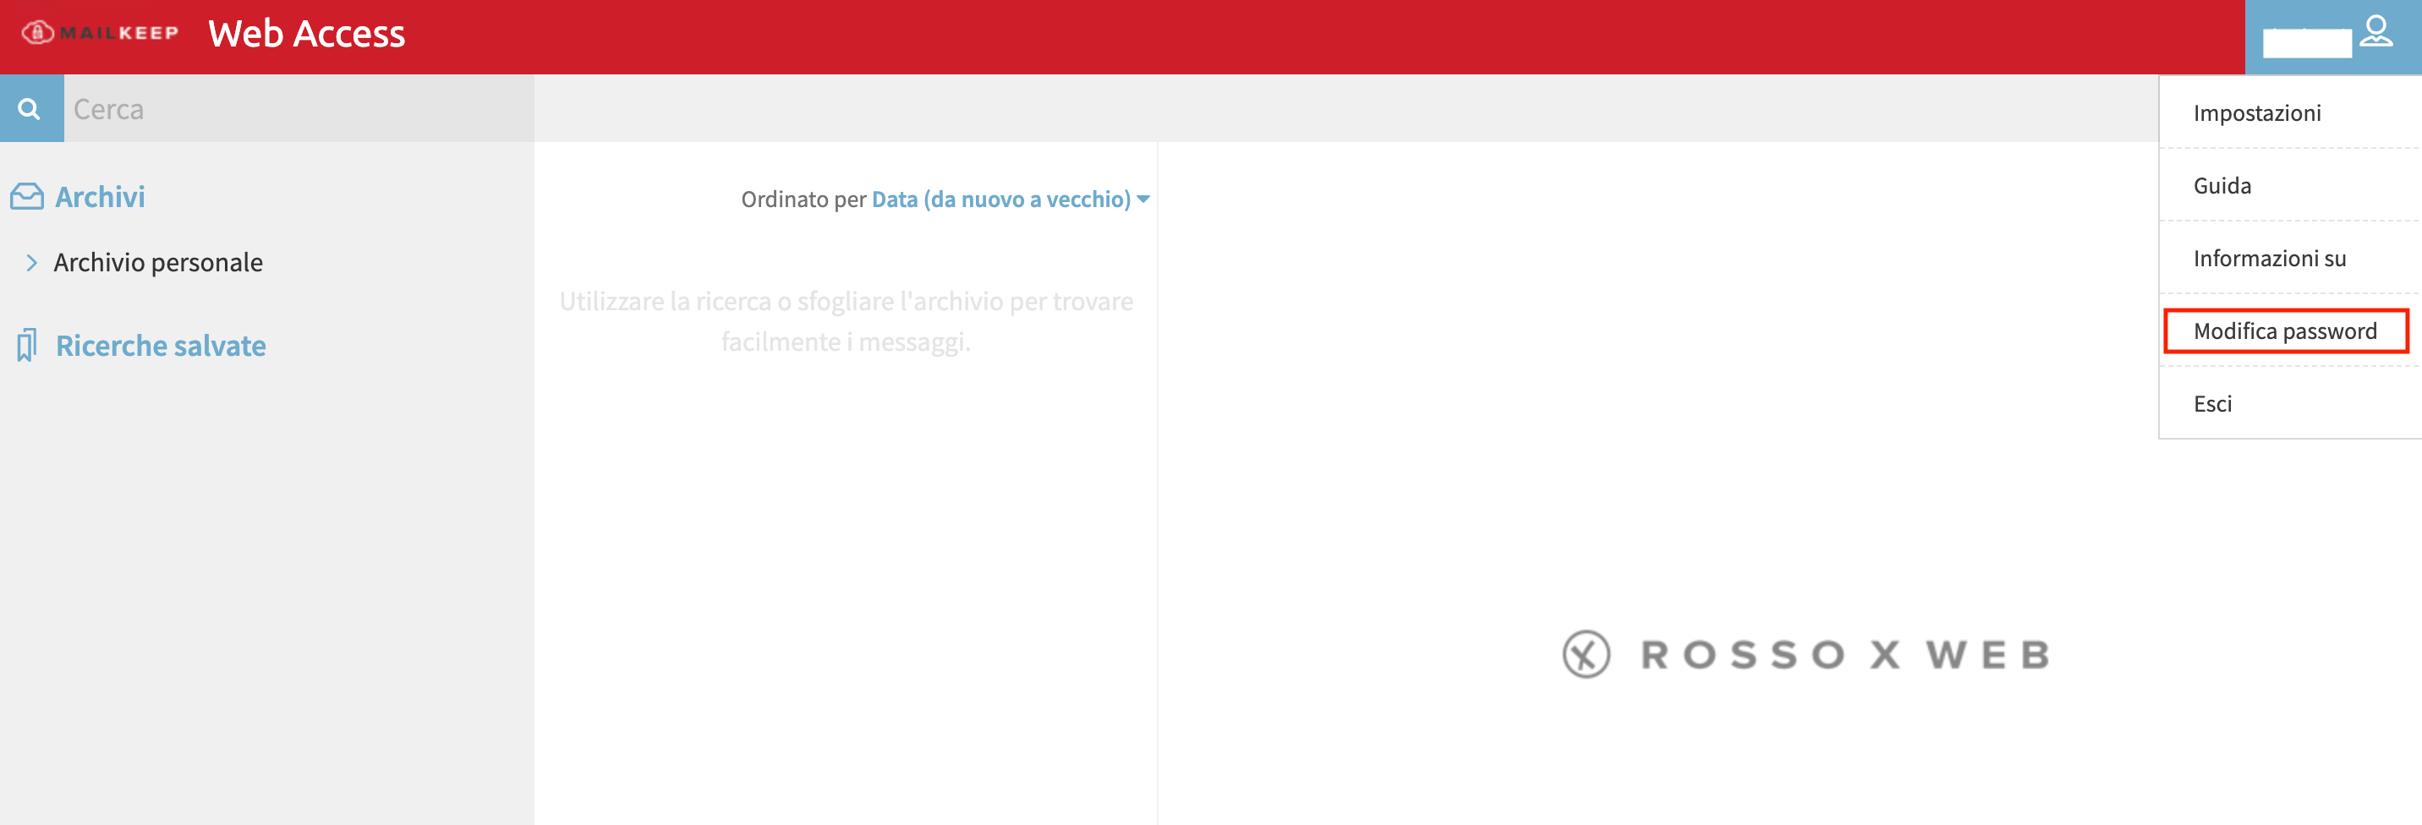2422x825 pixels.
Task: Expand the Archivio personale chevron
Action: (x=32, y=262)
